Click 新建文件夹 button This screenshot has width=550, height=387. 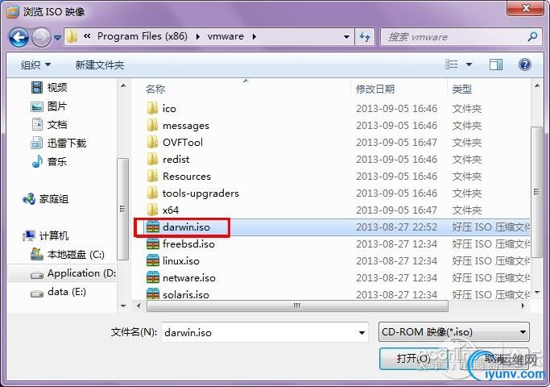[x=100, y=65]
